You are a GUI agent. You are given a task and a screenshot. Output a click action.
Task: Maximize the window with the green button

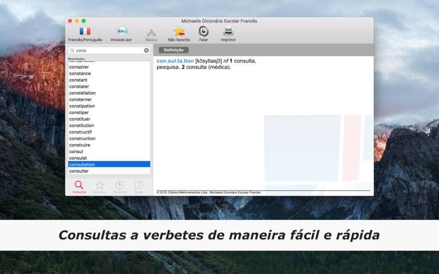click(83, 21)
